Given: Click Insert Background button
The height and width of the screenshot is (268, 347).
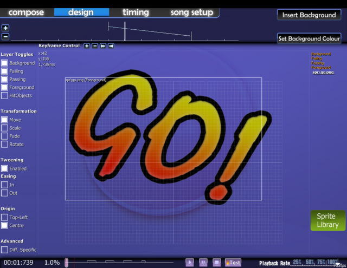Looking at the screenshot, I should click(x=309, y=15).
